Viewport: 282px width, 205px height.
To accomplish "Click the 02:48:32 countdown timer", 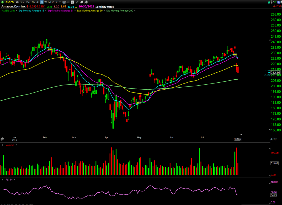I will (x=238, y=139).
